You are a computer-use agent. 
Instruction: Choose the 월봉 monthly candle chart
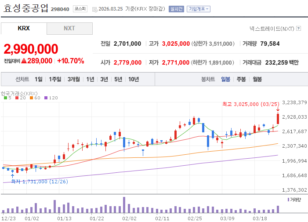tap(257, 79)
